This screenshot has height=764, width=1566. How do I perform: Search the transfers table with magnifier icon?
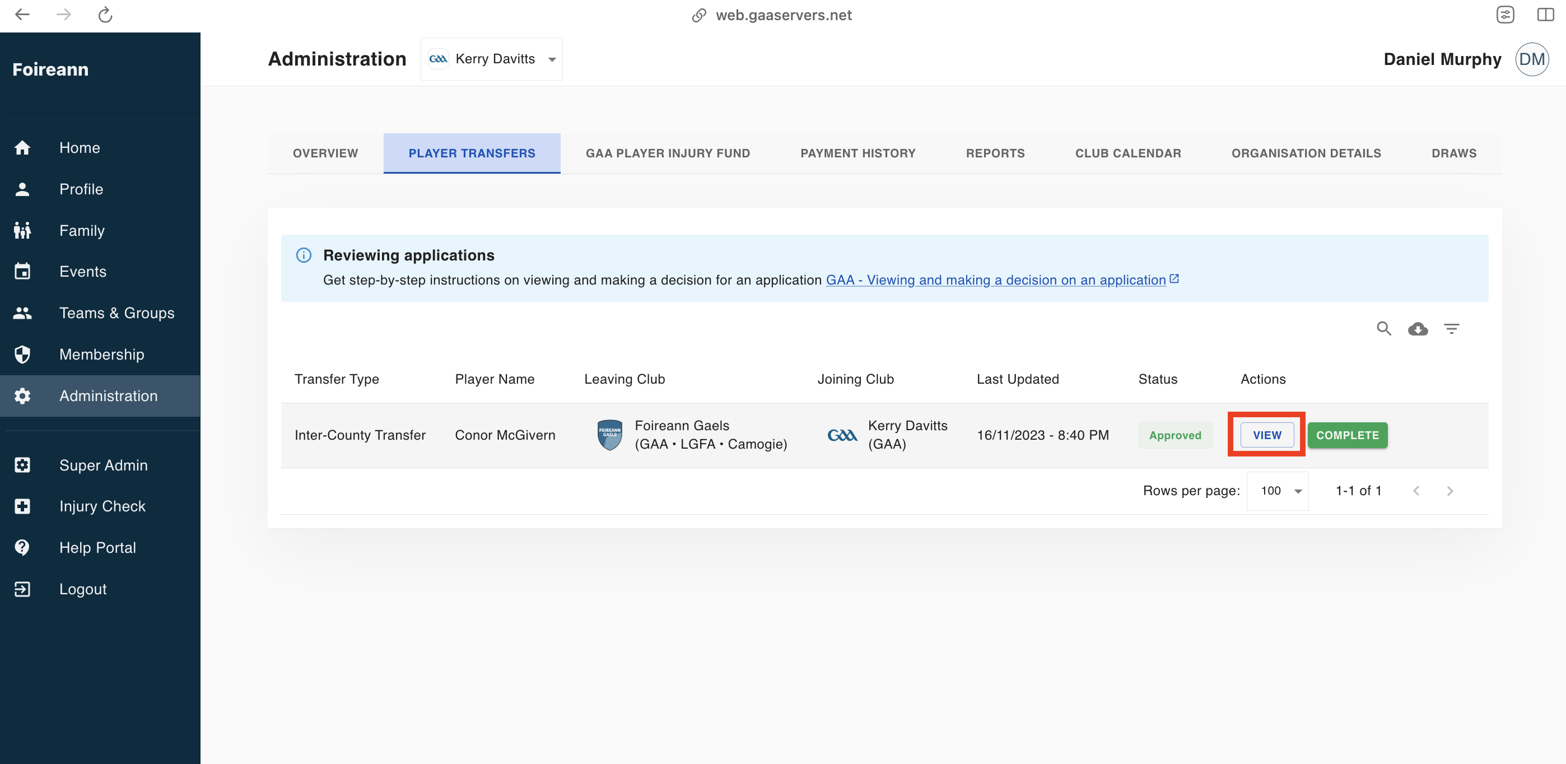[x=1384, y=329]
